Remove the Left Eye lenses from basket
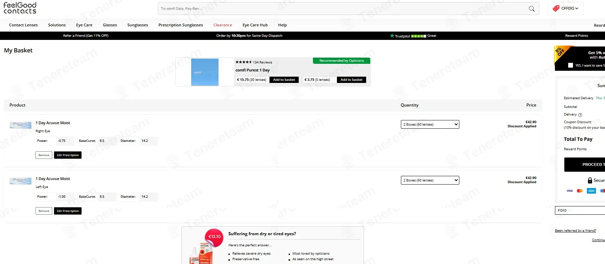 (x=44, y=211)
